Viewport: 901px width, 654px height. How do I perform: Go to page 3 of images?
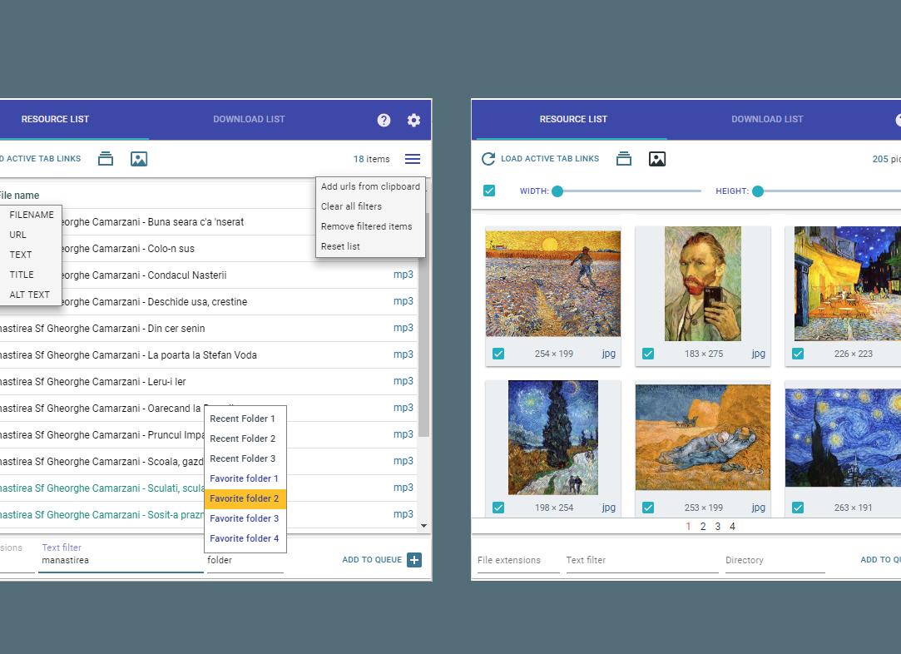[x=718, y=527]
